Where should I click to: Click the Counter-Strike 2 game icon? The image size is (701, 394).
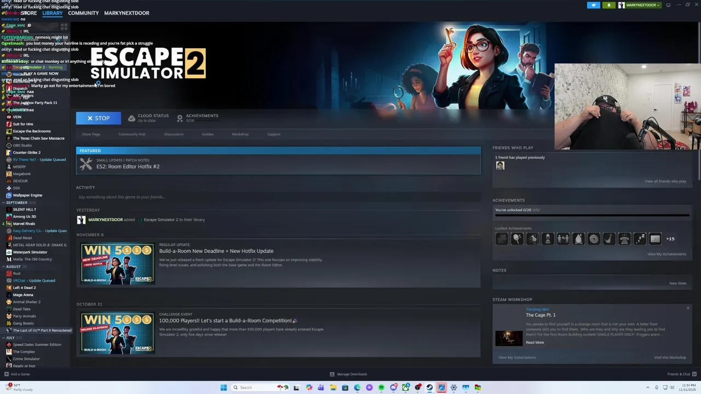click(x=9, y=153)
